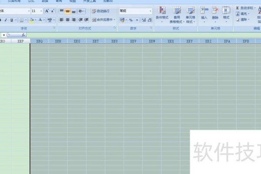
Task: Apply cell borders using the border icon
Action: coord(22,20)
